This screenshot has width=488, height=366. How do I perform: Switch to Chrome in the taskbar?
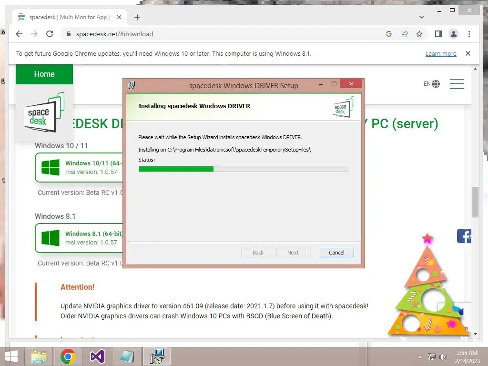tap(68, 356)
